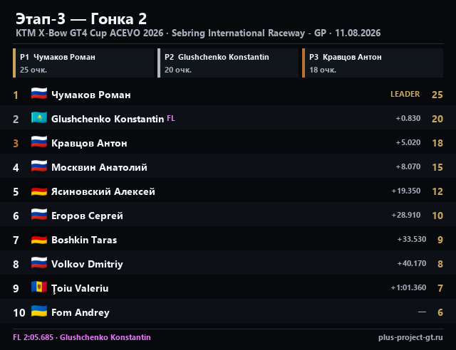Click the Russian flag beside Volkov Dmitriy
This screenshot has width=456, height=350.
39,263
